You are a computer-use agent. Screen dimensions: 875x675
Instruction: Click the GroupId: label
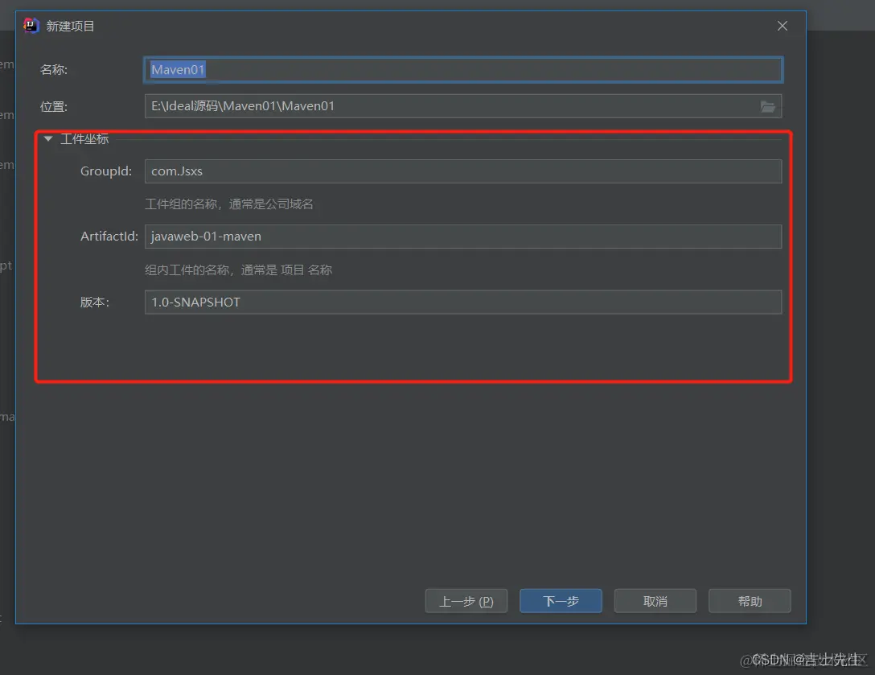(x=106, y=171)
